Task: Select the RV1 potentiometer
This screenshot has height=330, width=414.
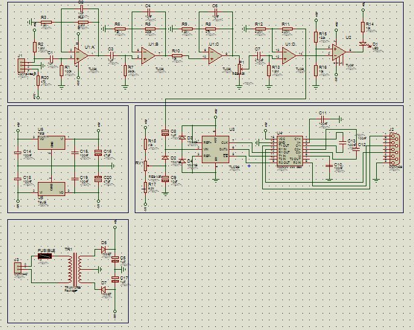Action: (x=145, y=166)
